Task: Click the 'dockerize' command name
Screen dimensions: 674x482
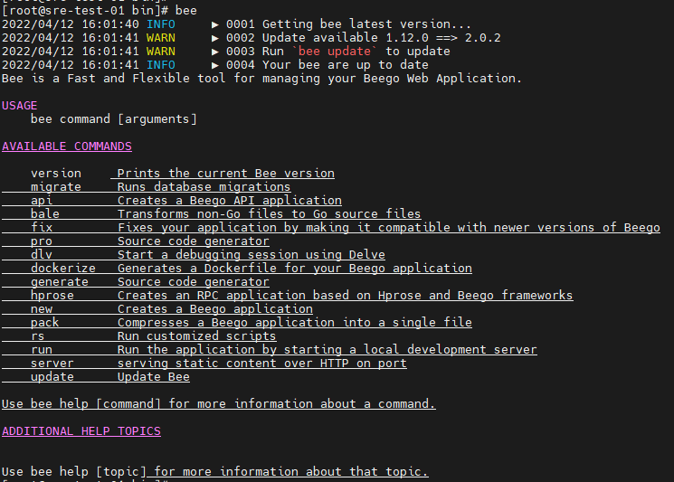Action: 62,268
